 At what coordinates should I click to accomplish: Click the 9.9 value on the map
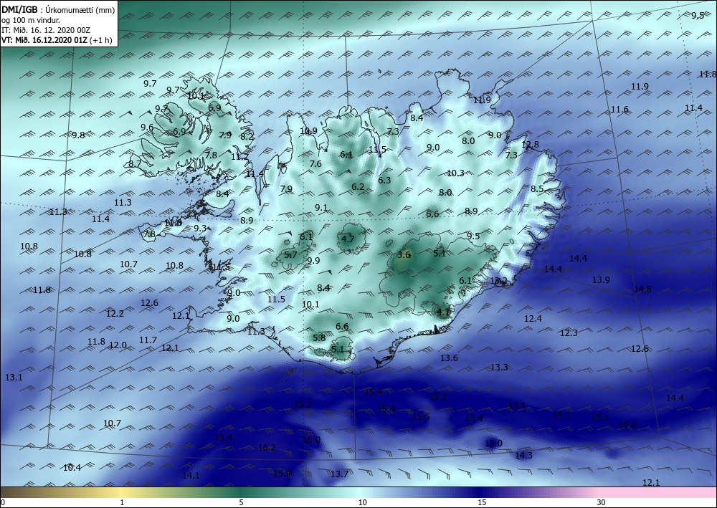[314, 260]
